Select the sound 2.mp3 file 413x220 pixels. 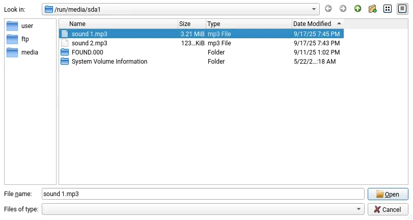click(89, 43)
